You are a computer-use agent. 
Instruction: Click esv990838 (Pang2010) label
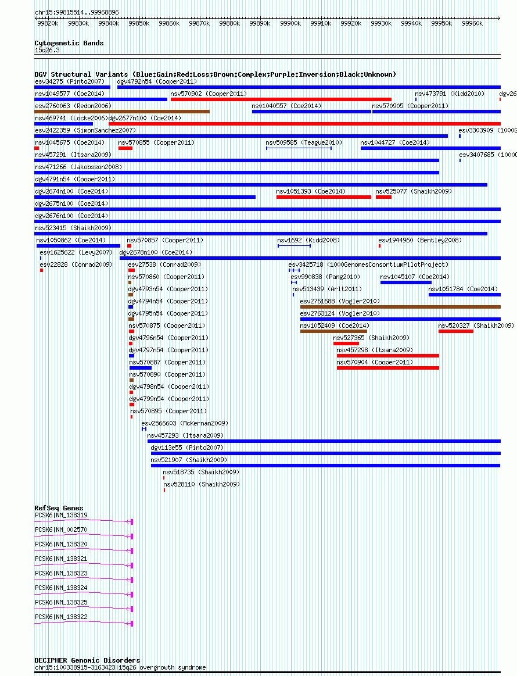(x=326, y=277)
